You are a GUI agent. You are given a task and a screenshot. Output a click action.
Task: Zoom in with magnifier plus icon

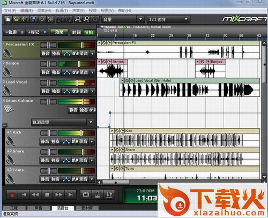point(78,19)
